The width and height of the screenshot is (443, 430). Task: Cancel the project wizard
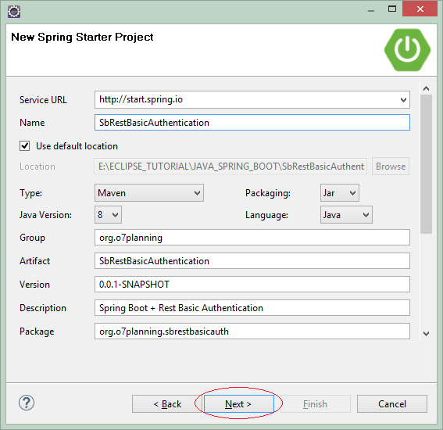(x=392, y=403)
